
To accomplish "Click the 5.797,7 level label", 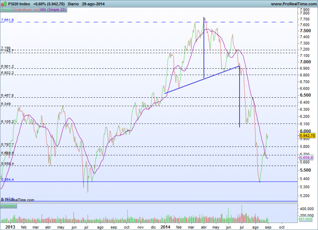I will (7, 145).
